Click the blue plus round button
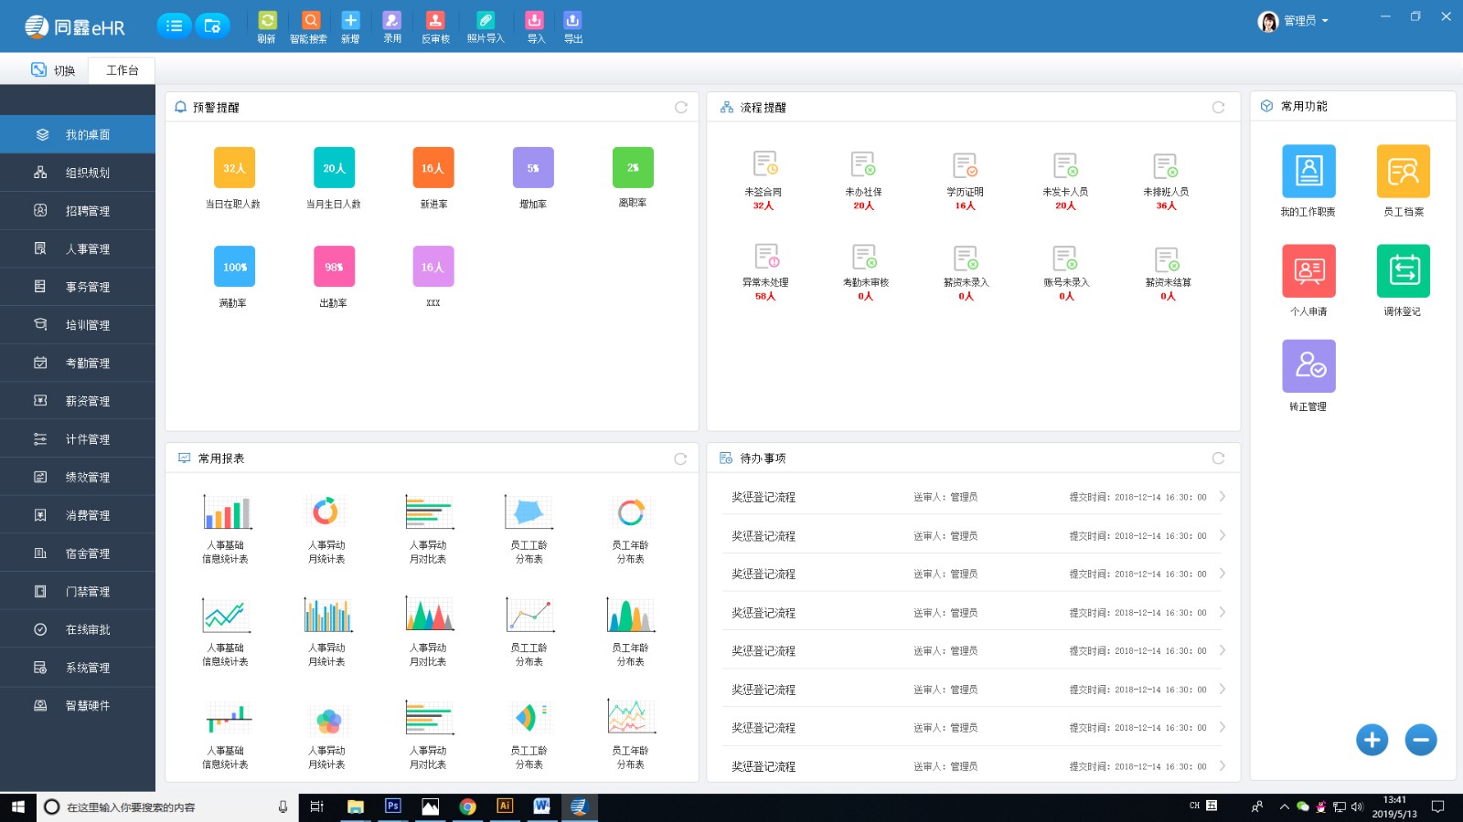The height and width of the screenshot is (822, 1463). pyautogui.click(x=1372, y=740)
